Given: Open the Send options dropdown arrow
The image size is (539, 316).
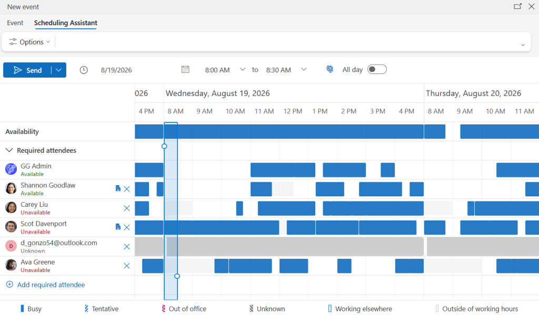Looking at the screenshot, I should [x=59, y=70].
